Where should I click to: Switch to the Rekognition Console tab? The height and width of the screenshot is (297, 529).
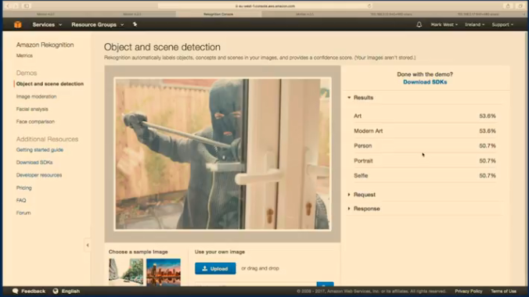pyautogui.click(x=218, y=14)
